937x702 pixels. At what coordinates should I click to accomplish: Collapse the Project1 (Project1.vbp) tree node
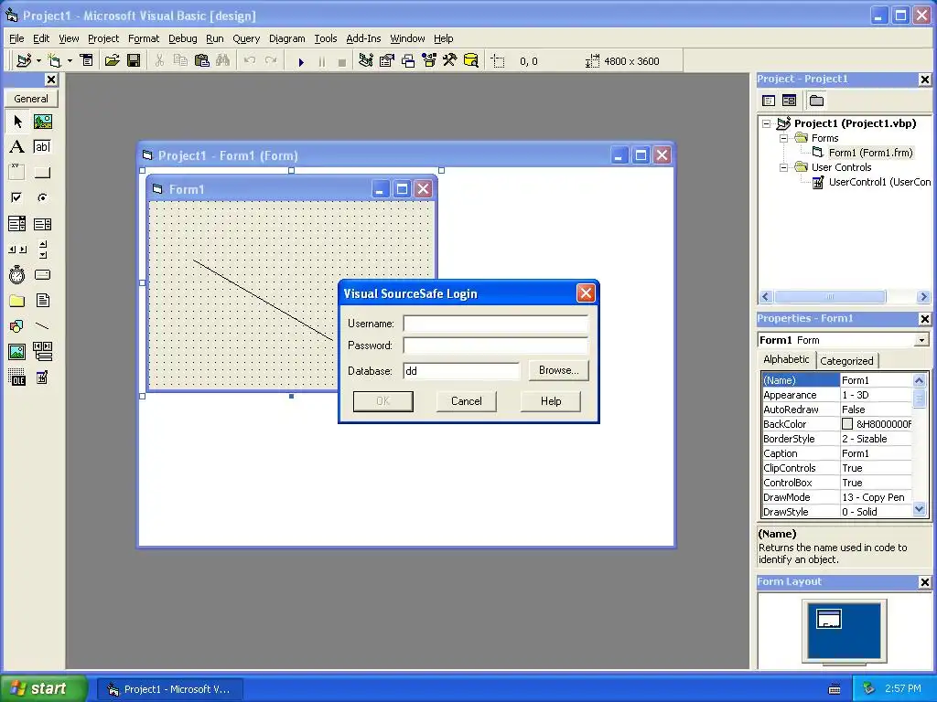[x=766, y=124]
